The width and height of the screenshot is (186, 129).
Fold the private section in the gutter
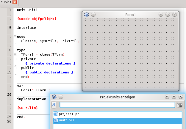coord(15,59)
